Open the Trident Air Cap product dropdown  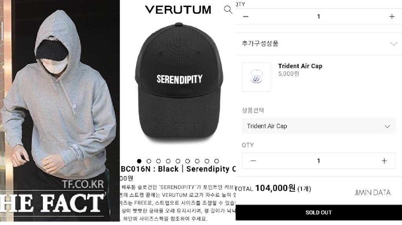[x=319, y=126]
